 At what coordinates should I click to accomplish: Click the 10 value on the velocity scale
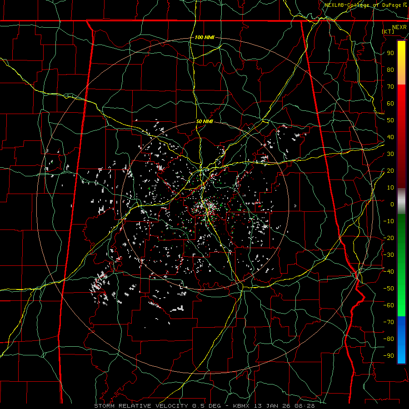[x=390, y=188]
